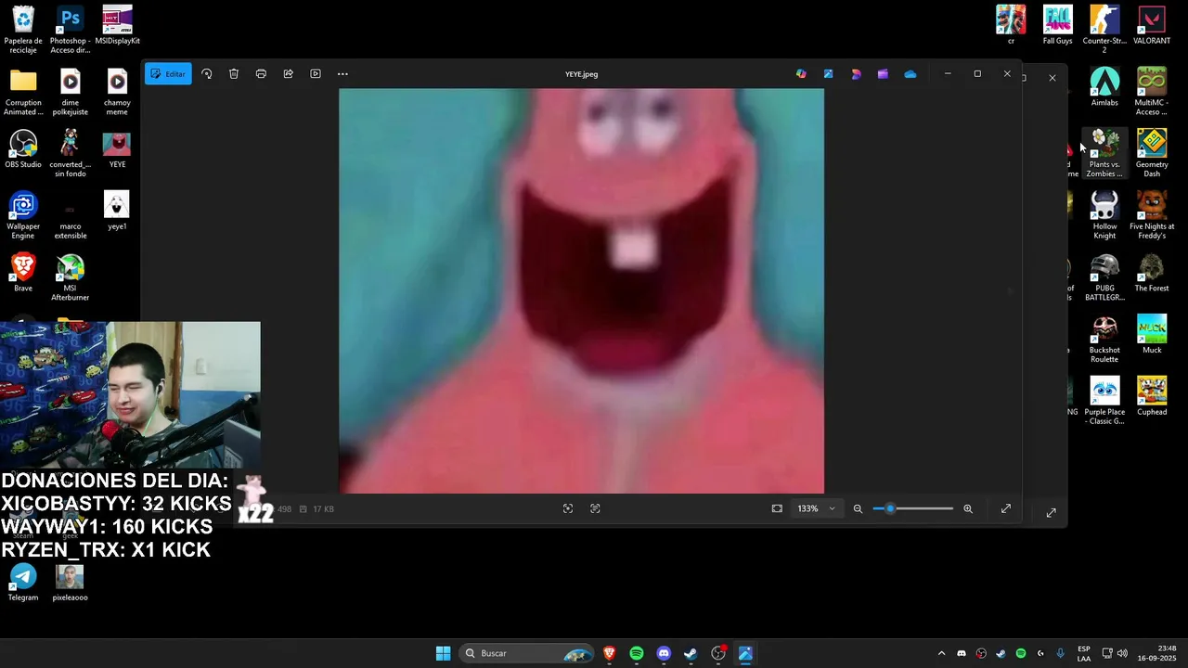Open the ESP LAA language switcher
1188x668 pixels.
click(x=1084, y=653)
